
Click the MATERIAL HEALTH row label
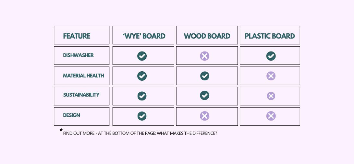click(x=83, y=76)
